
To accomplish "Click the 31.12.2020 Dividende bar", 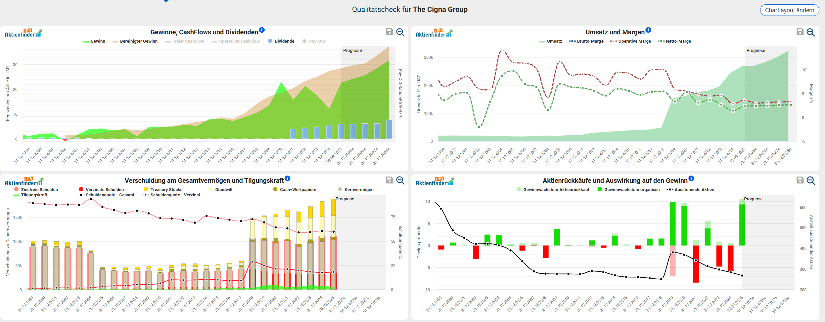I will click(x=281, y=139).
